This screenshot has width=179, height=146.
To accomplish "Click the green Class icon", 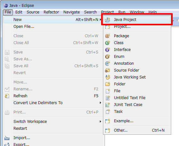I will point(107,43).
